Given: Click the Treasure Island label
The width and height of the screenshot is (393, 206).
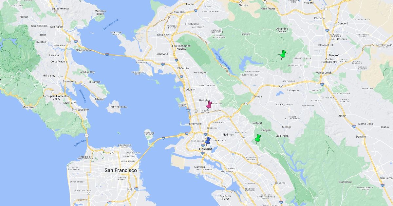Looking at the screenshot, I should click(x=149, y=133).
